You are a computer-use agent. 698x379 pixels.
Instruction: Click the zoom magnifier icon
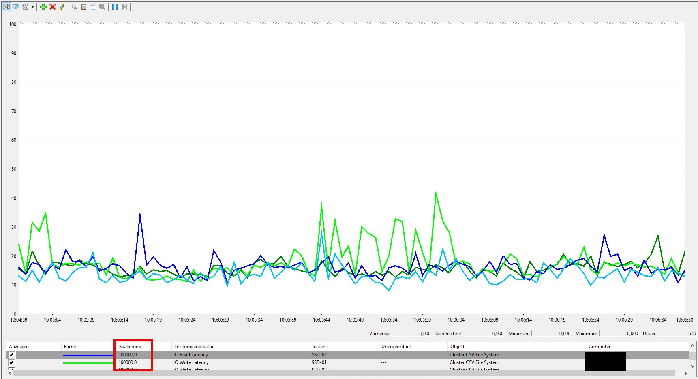[x=102, y=7]
